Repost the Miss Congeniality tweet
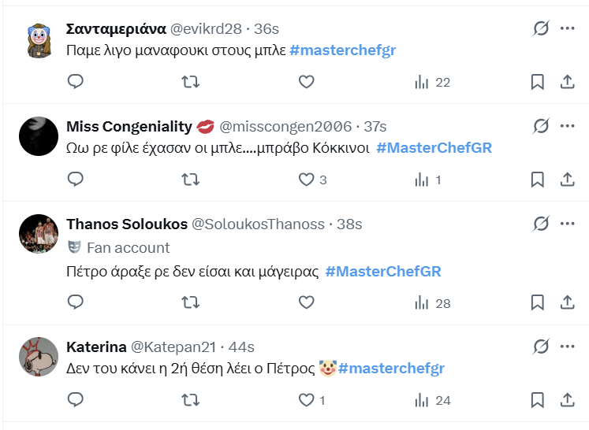Screen dimensions: 589x430 pos(190,180)
